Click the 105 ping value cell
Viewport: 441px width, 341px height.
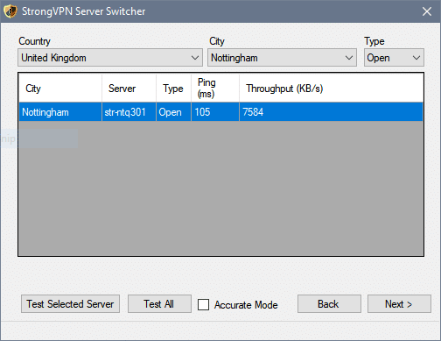[x=215, y=112]
